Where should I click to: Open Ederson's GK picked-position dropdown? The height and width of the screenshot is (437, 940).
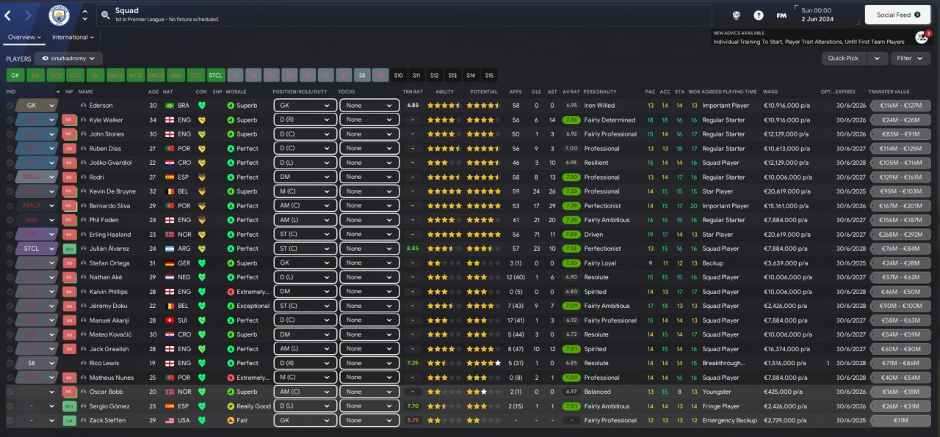[36, 106]
